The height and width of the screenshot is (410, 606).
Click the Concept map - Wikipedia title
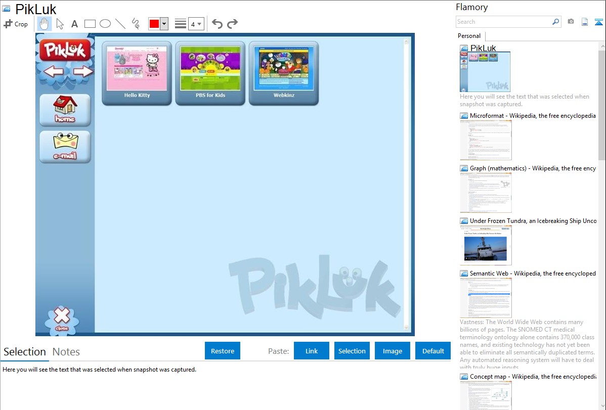[x=533, y=376]
